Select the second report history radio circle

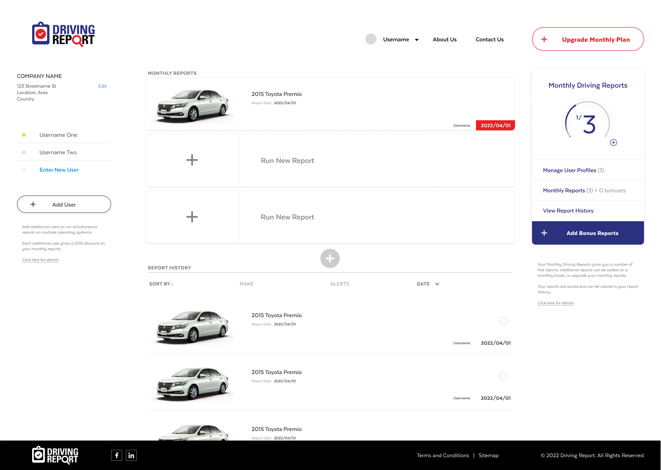pyautogui.click(x=504, y=376)
